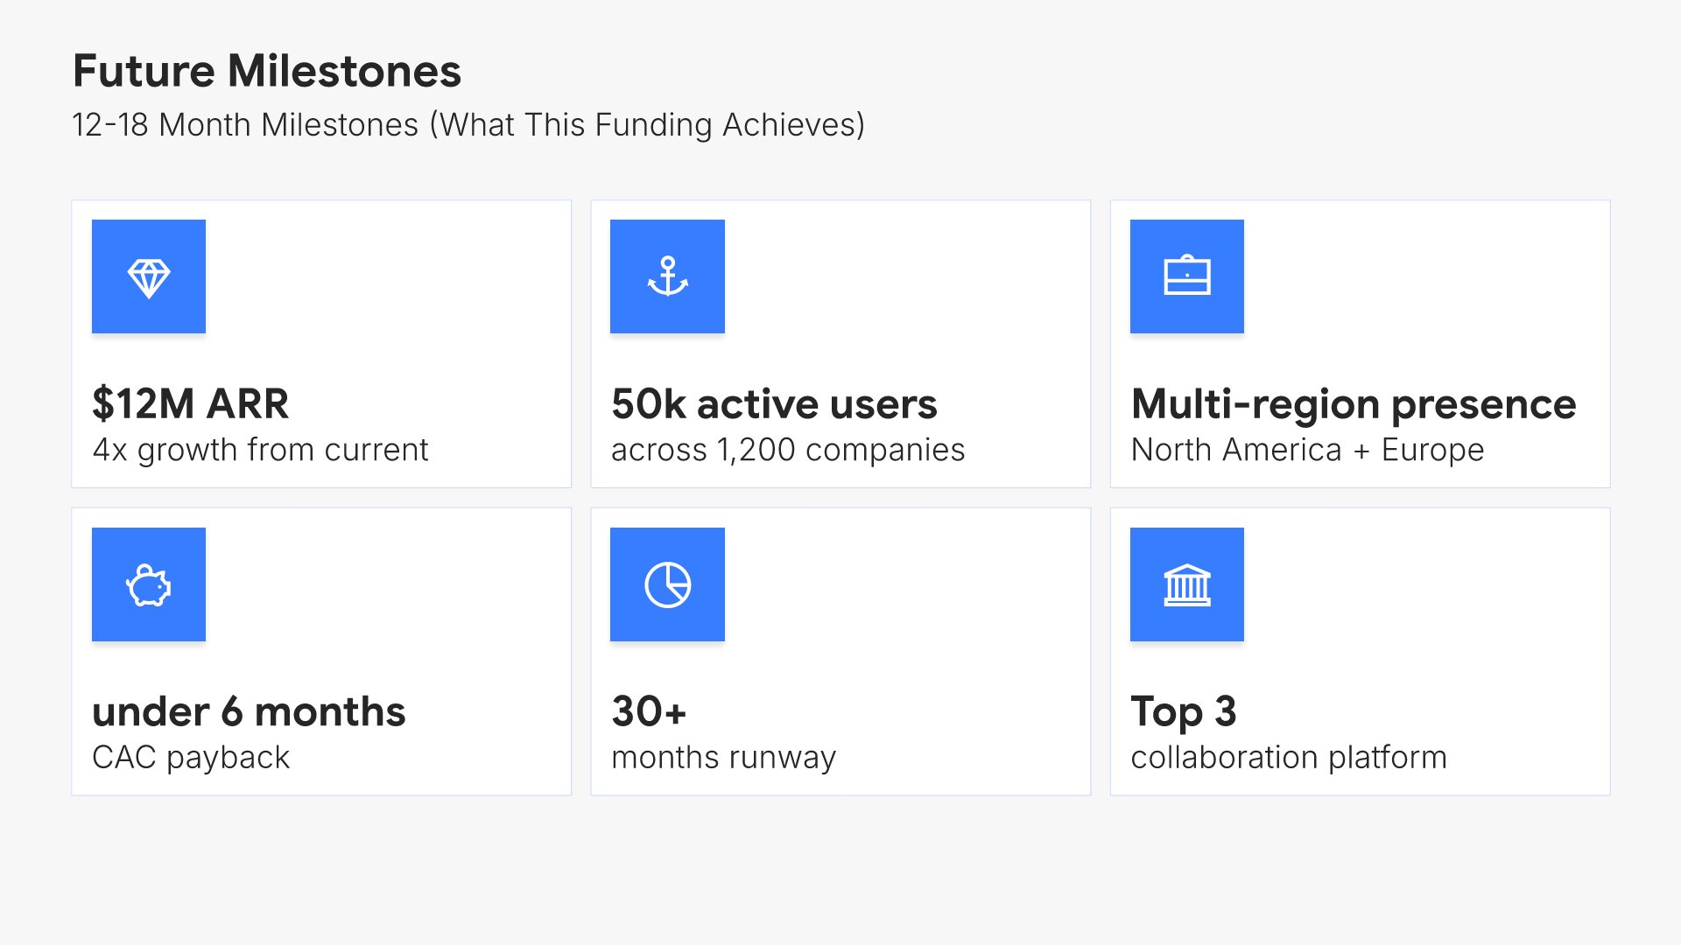Click the 30+ heading
The image size is (1681, 945).
649,711
